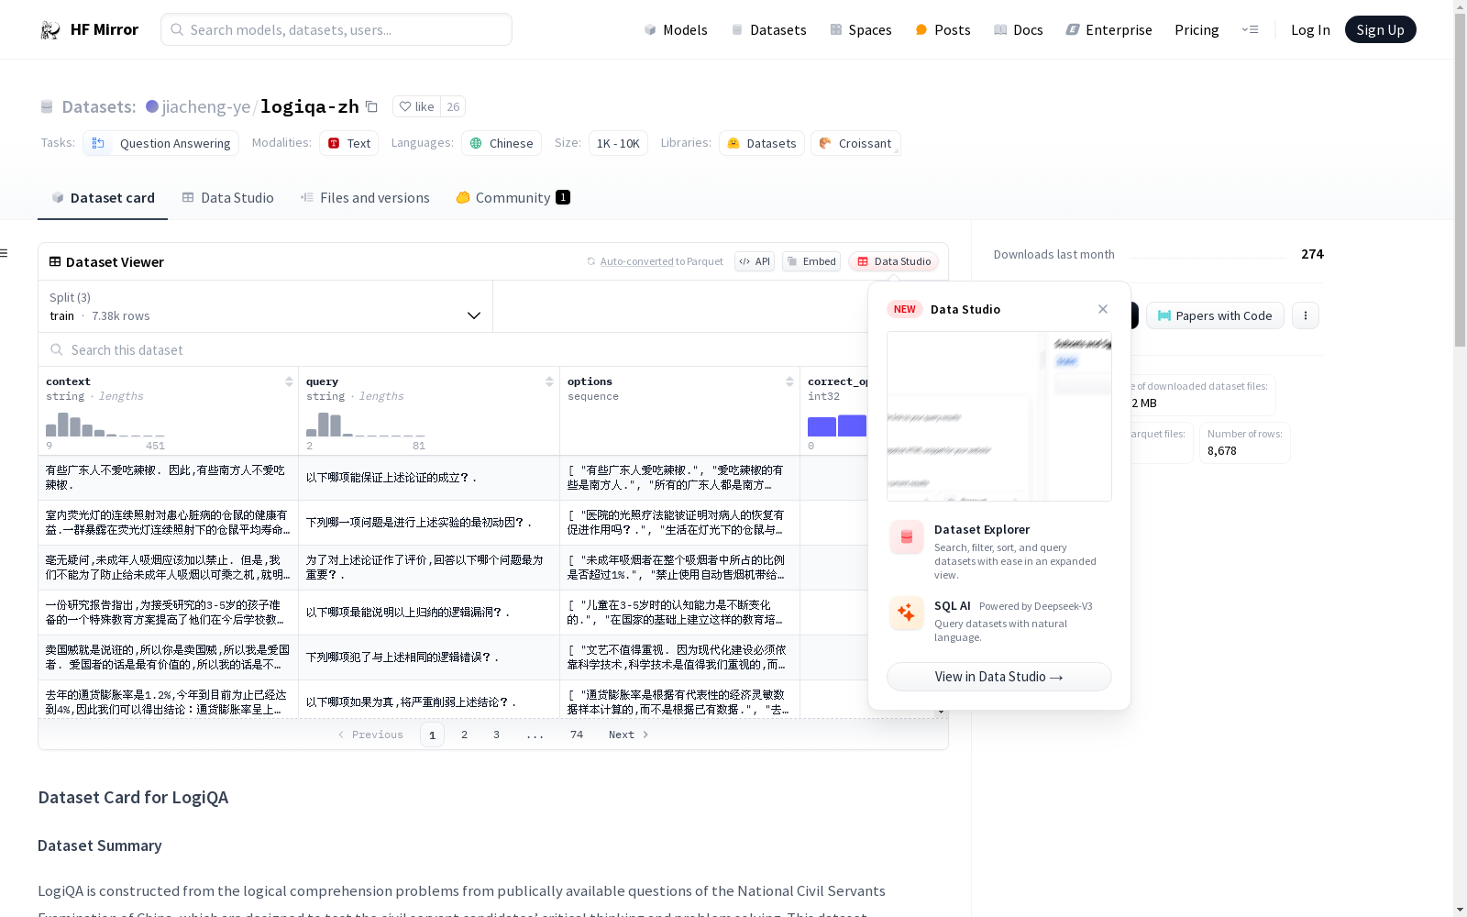Open the left sidebar hamburger icon
Viewport: 1467px width, 917px height.
pyautogui.click(x=5, y=253)
